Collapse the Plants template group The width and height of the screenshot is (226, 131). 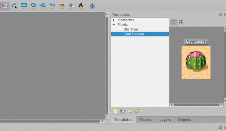[114, 25]
